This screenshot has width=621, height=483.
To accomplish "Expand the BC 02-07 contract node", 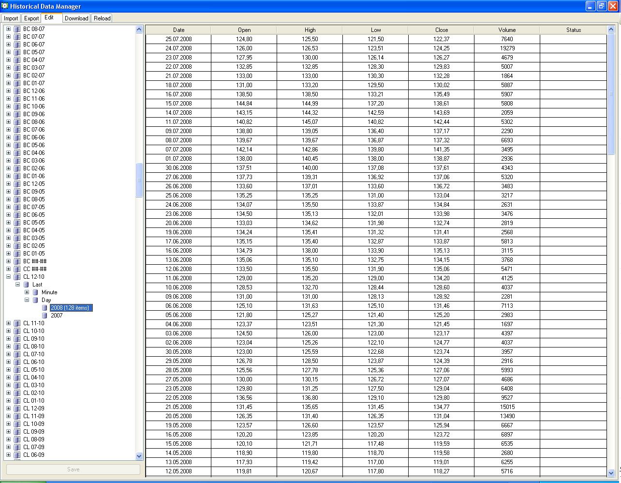I will pos(8,75).
